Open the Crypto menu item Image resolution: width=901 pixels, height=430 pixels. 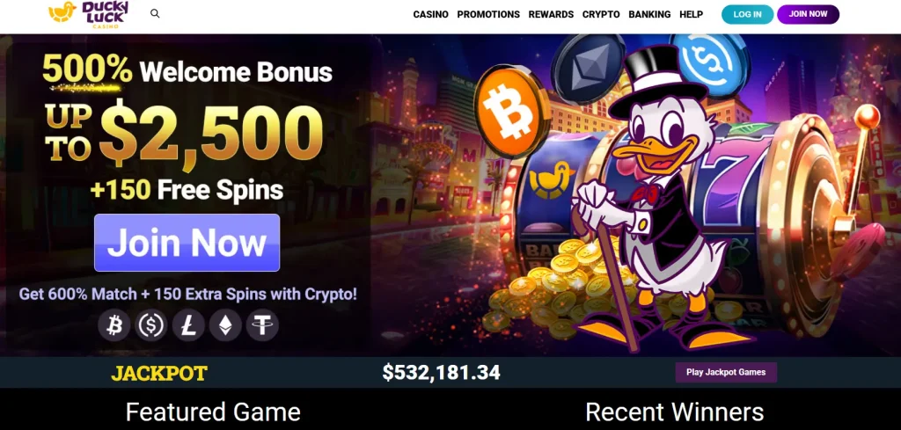tap(601, 14)
